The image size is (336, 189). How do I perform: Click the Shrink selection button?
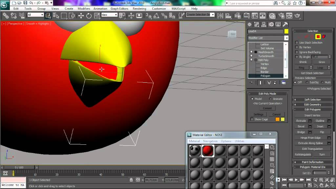coord(303,62)
